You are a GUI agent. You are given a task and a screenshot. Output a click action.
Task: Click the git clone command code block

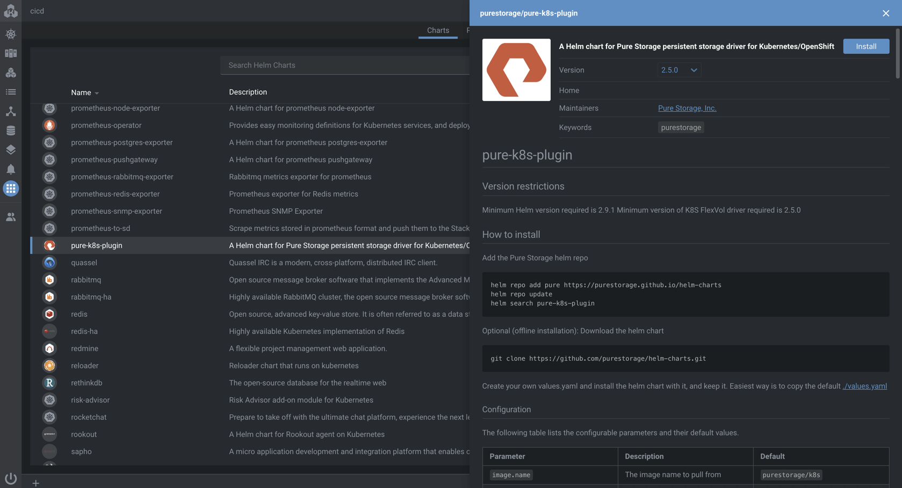pos(685,359)
